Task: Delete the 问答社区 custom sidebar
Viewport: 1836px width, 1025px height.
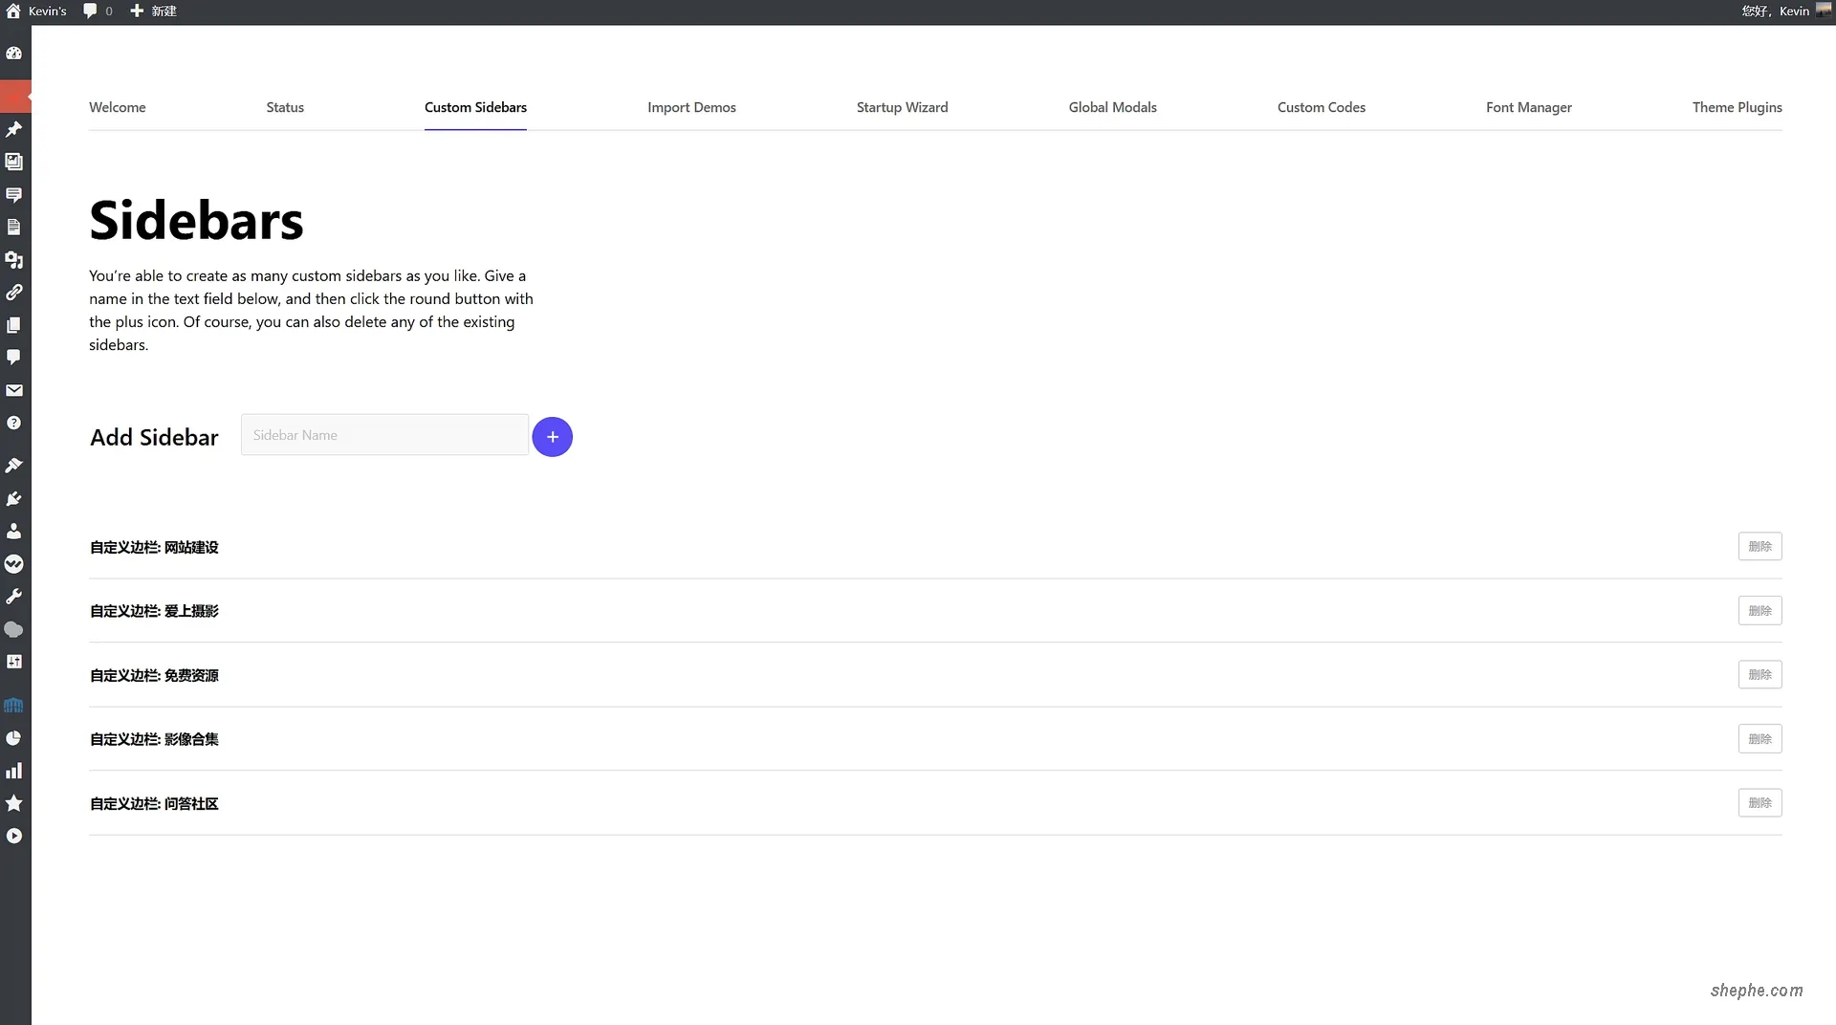Action: (x=1759, y=802)
